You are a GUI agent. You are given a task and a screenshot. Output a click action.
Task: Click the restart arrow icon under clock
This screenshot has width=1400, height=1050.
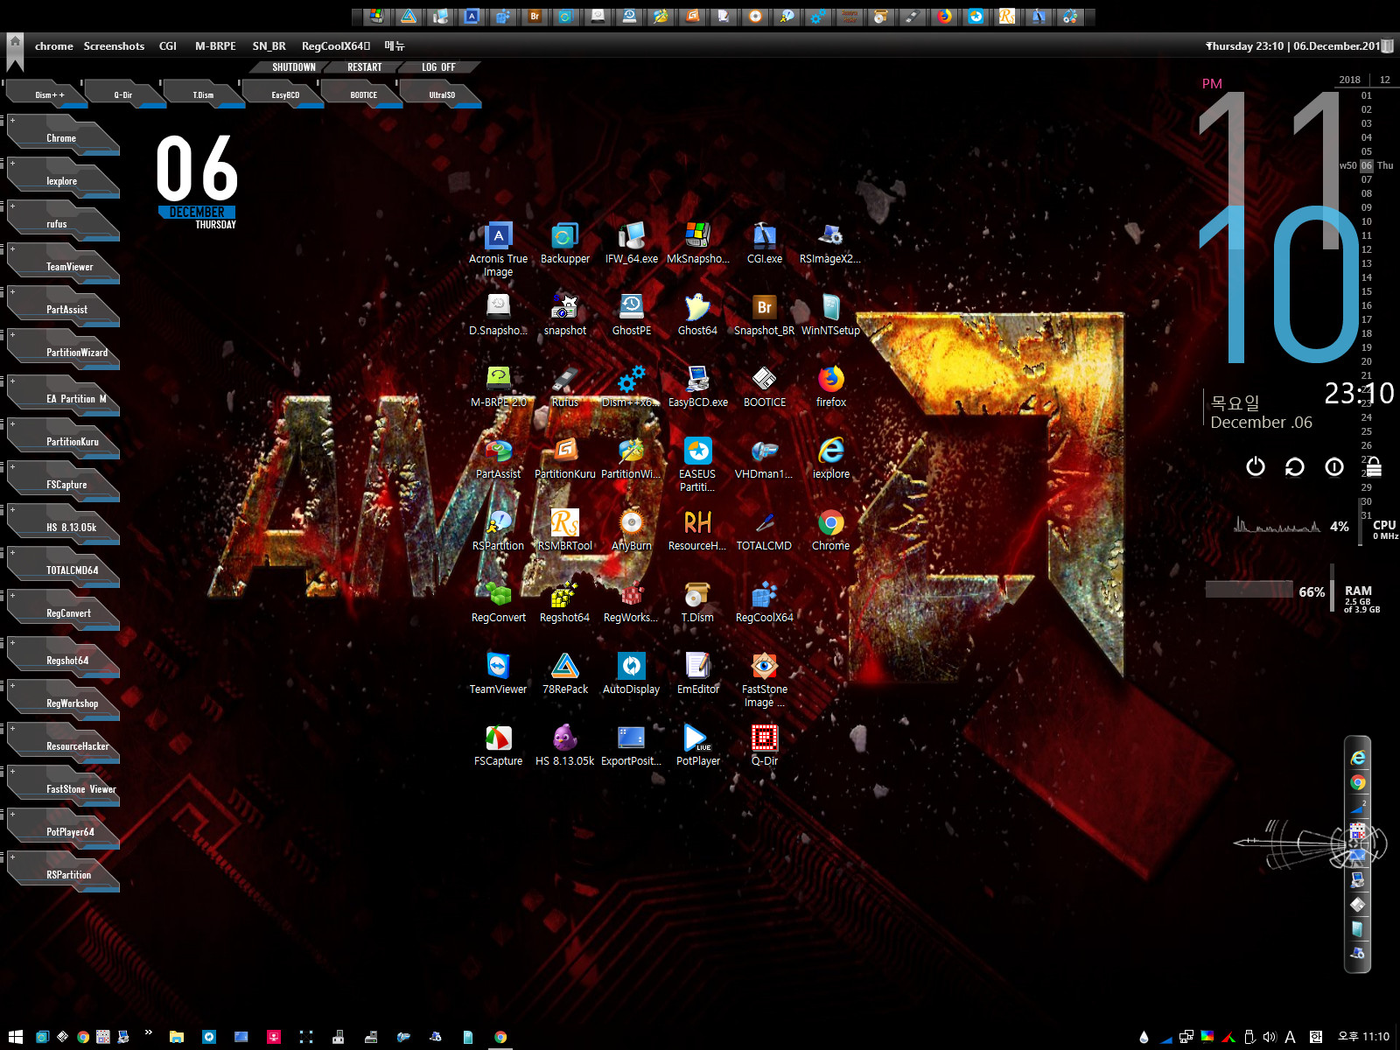coord(1295,466)
